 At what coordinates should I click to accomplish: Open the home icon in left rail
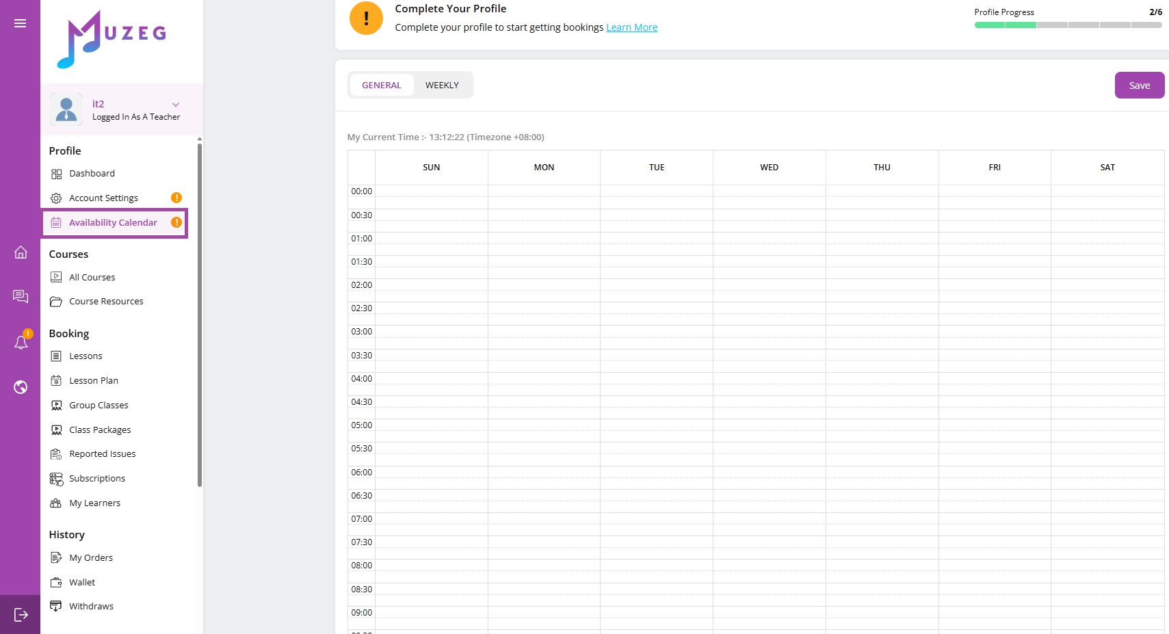21,252
